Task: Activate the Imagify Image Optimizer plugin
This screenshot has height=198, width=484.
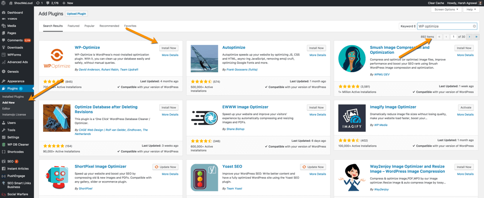Action: pyautogui.click(x=466, y=107)
